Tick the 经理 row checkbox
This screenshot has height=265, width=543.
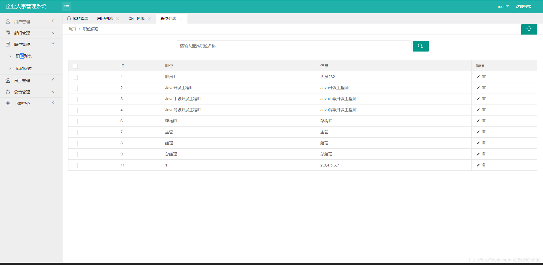(x=75, y=144)
